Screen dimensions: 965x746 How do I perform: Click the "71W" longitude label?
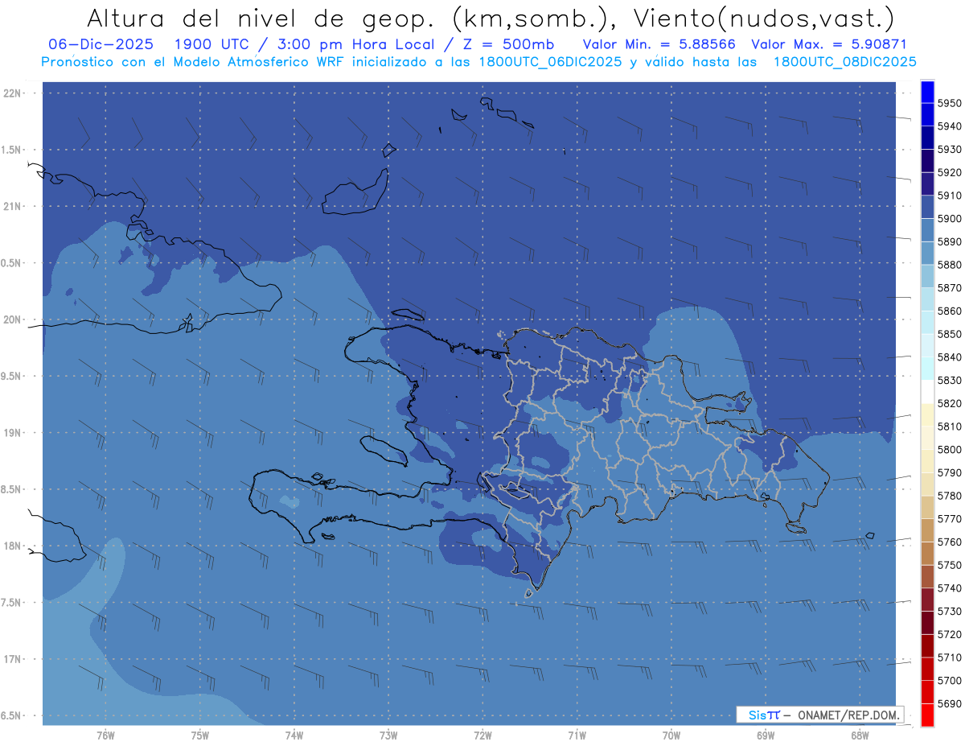[x=577, y=735]
